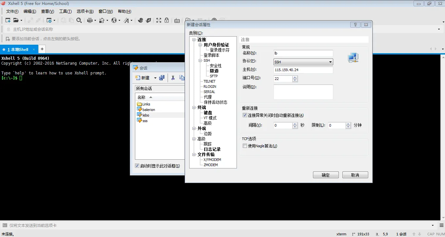The image size is (445, 237).
Task: Increase the port number stepper up arrow
Action: (295, 77)
